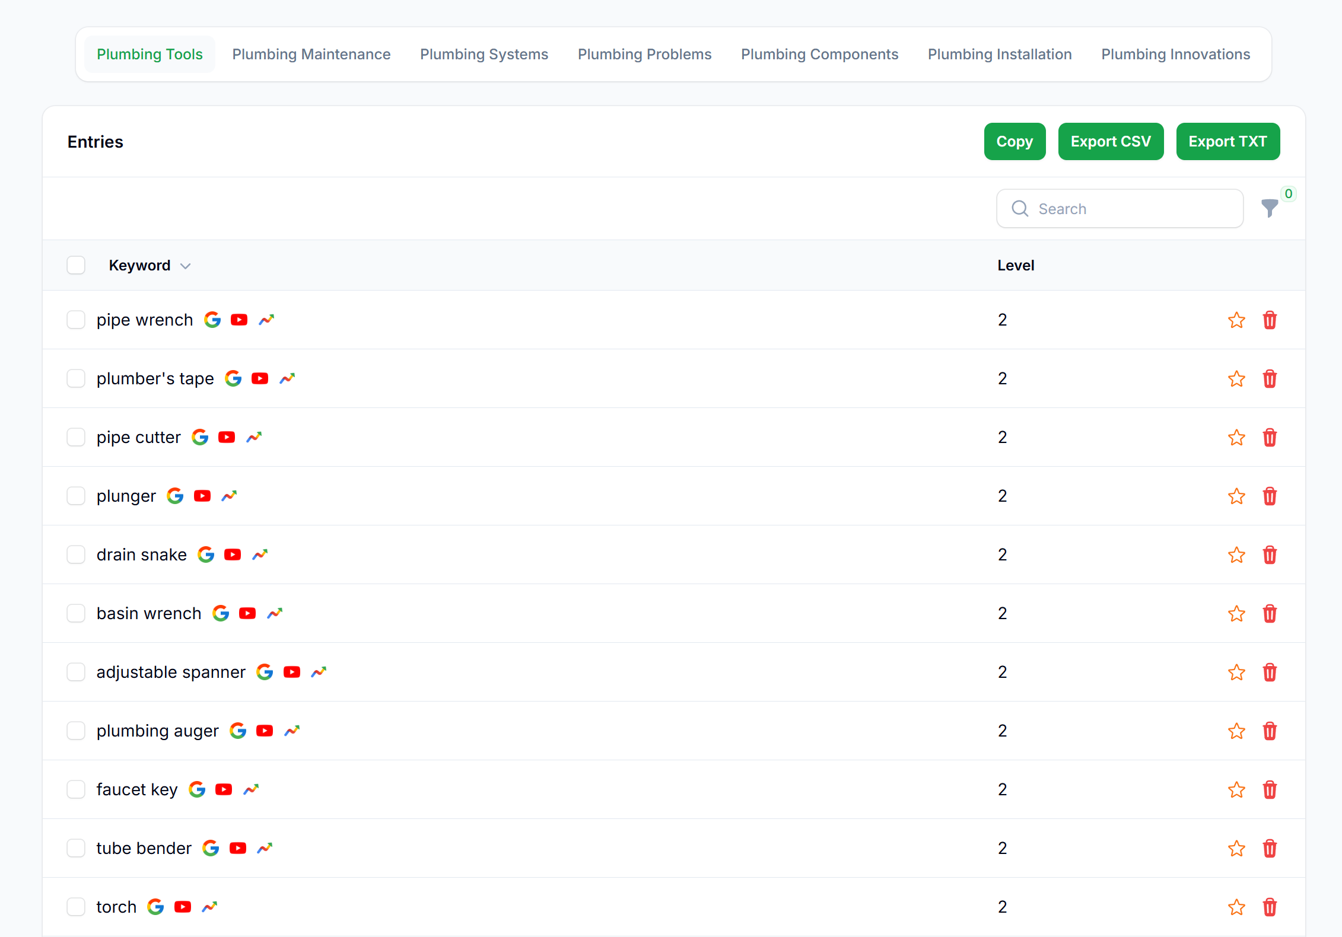1342x937 pixels.
Task: Open Google search for pipe wrench
Action: click(212, 320)
